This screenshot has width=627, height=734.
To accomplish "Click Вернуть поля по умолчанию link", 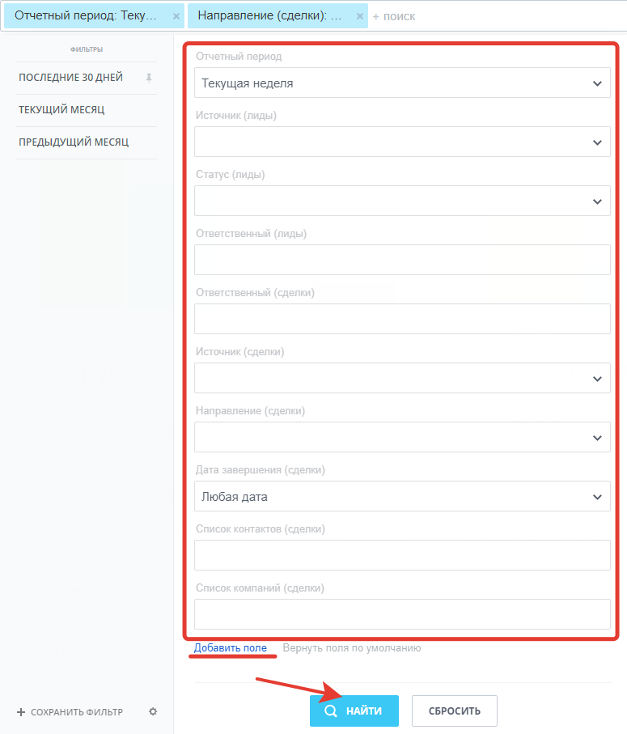I will 352,648.
